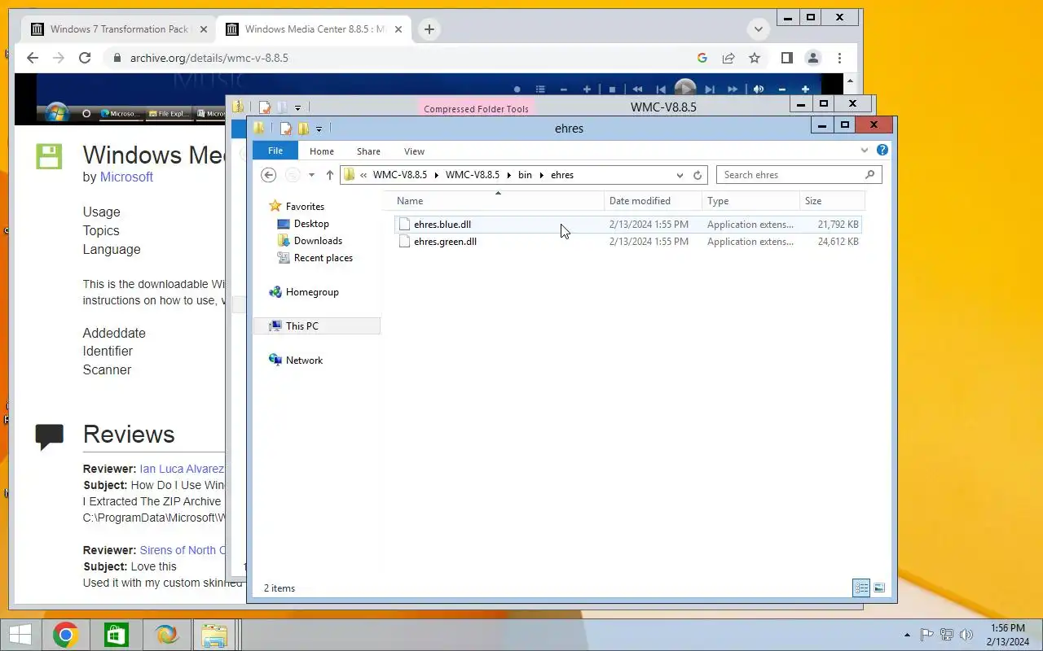Open Chrome profile avatar icon

(x=813, y=58)
